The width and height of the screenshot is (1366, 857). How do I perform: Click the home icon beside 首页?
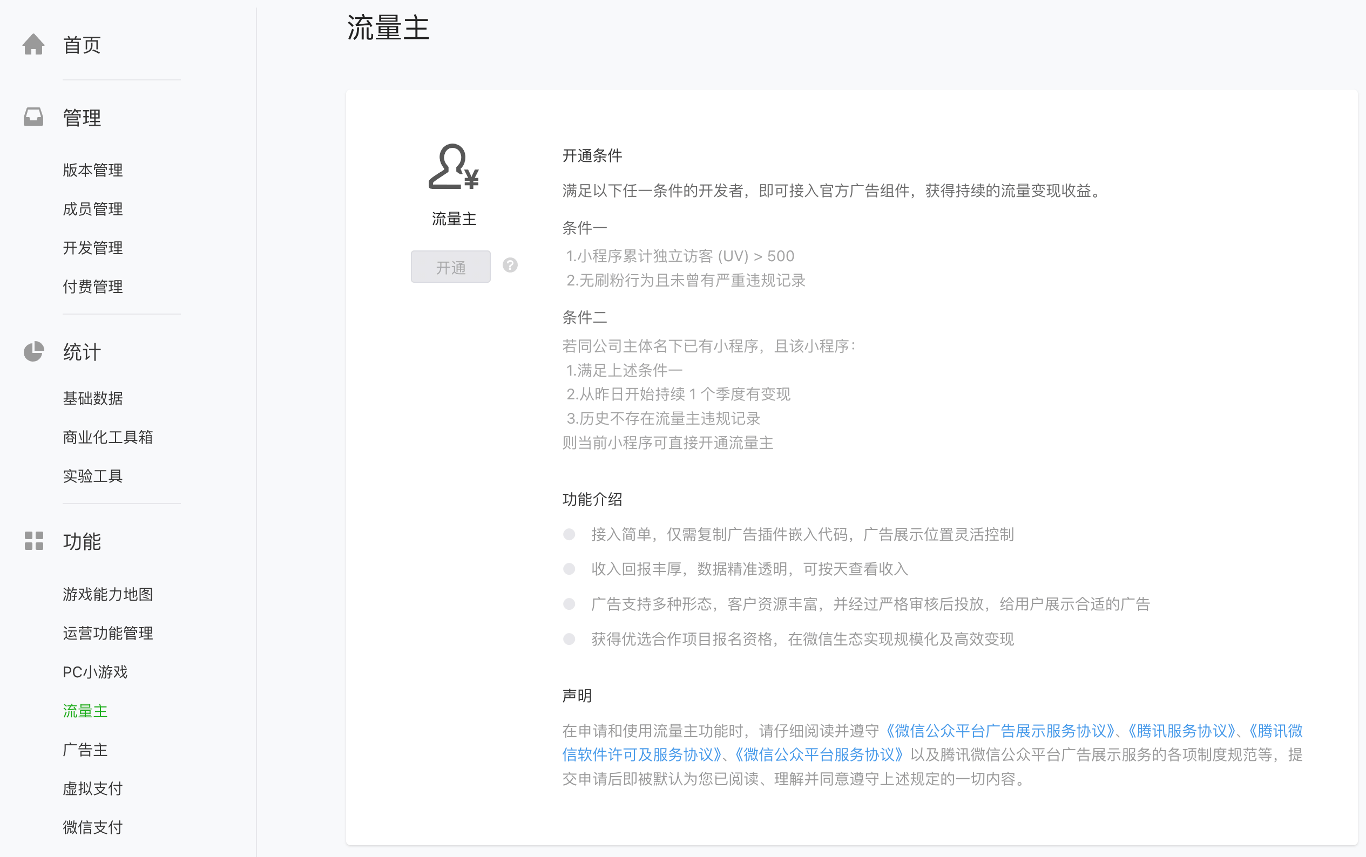tap(33, 45)
